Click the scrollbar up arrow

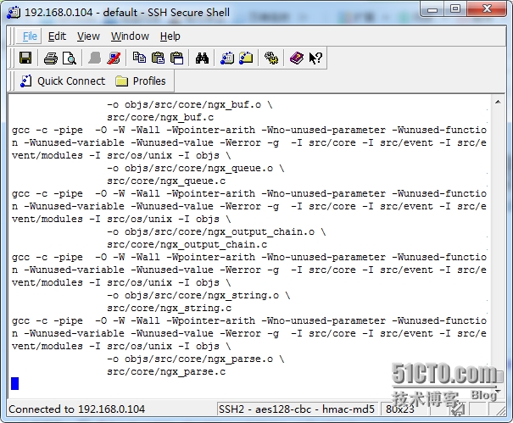point(498,102)
